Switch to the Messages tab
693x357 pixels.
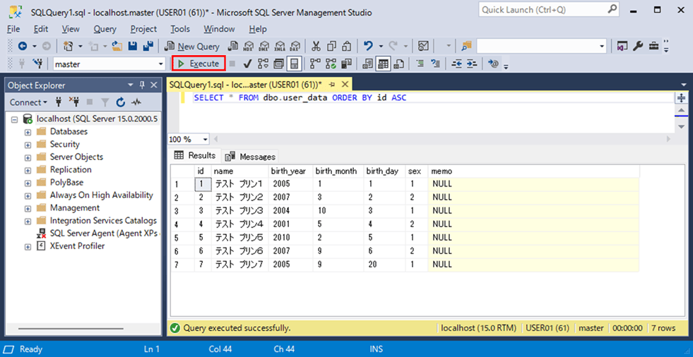click(x=251, y=156)
